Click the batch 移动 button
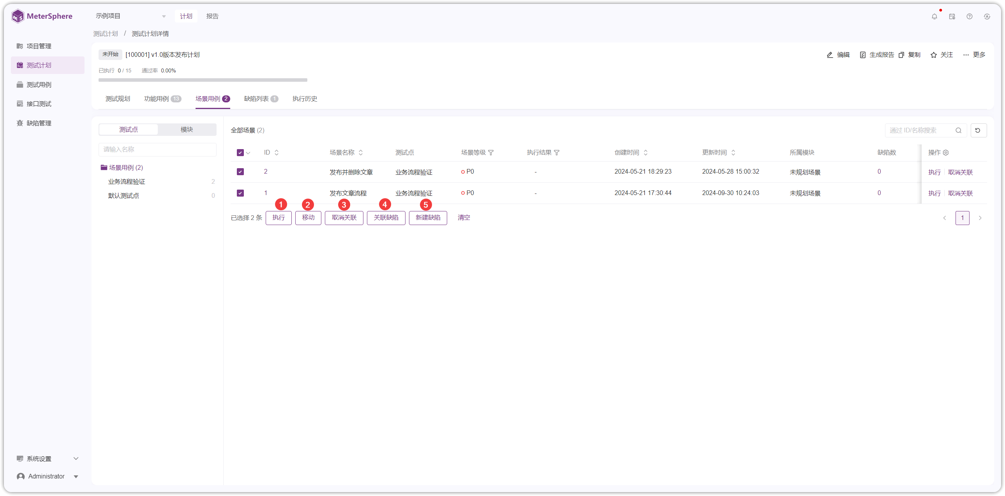1005x496 pixels. point(308,218)
